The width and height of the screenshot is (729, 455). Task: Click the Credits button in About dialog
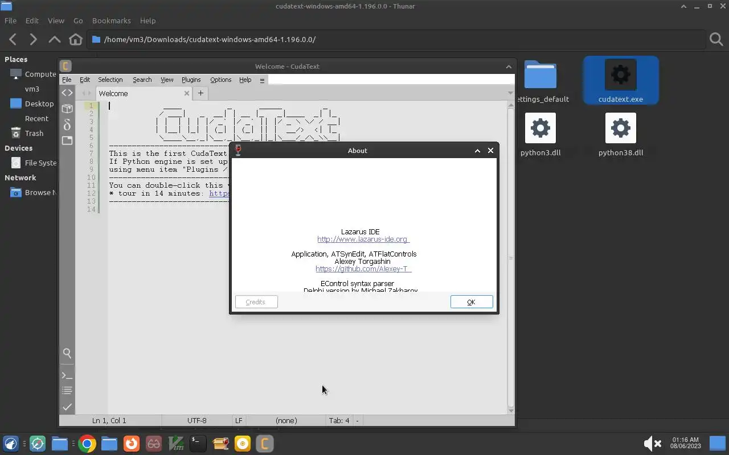(x=256, y=302)
